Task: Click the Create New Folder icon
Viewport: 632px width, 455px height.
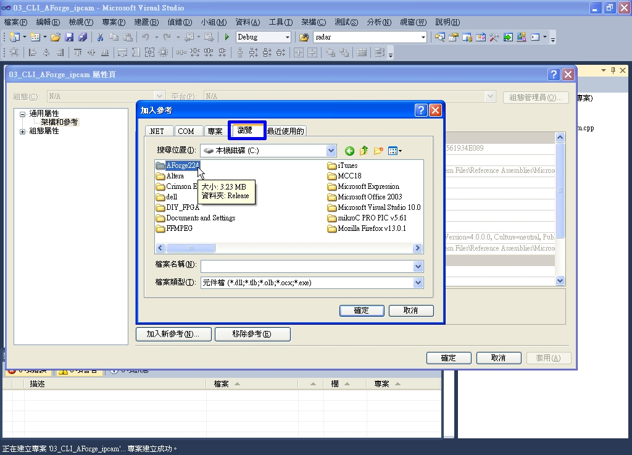Action: [378, 150]
